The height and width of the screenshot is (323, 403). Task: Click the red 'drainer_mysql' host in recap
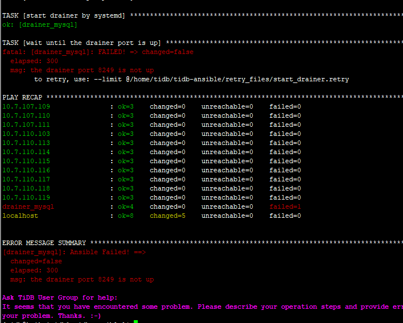[28, 207]
